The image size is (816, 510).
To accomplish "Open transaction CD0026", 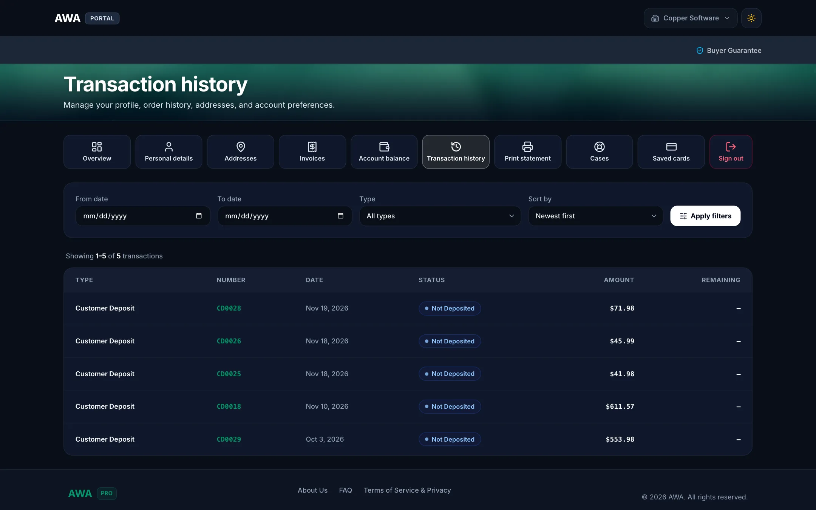I will 229,341.
